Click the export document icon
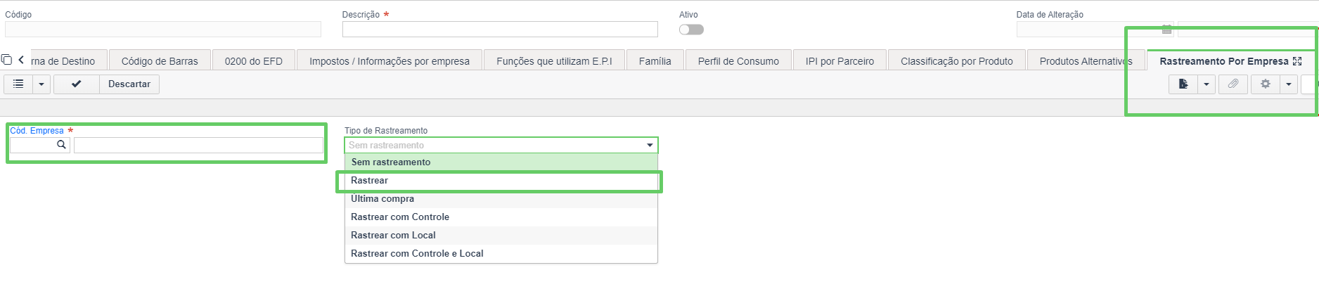The width and height of the screenshot is (1319, 308). tap(1183, 84)
